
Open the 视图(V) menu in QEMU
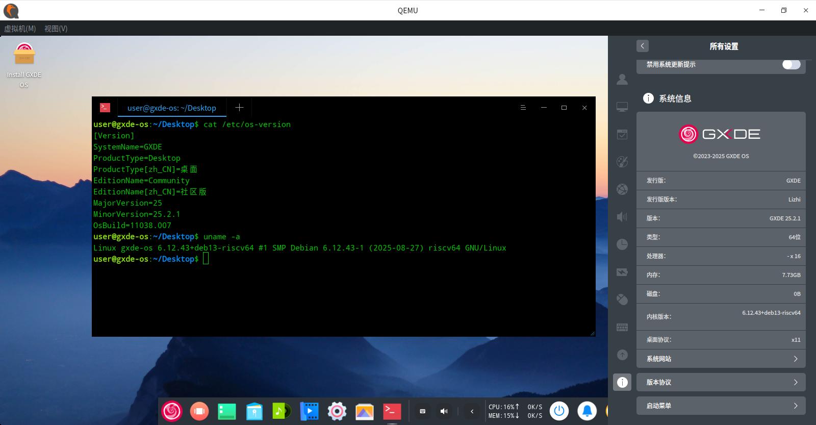(x=56, y=29)
